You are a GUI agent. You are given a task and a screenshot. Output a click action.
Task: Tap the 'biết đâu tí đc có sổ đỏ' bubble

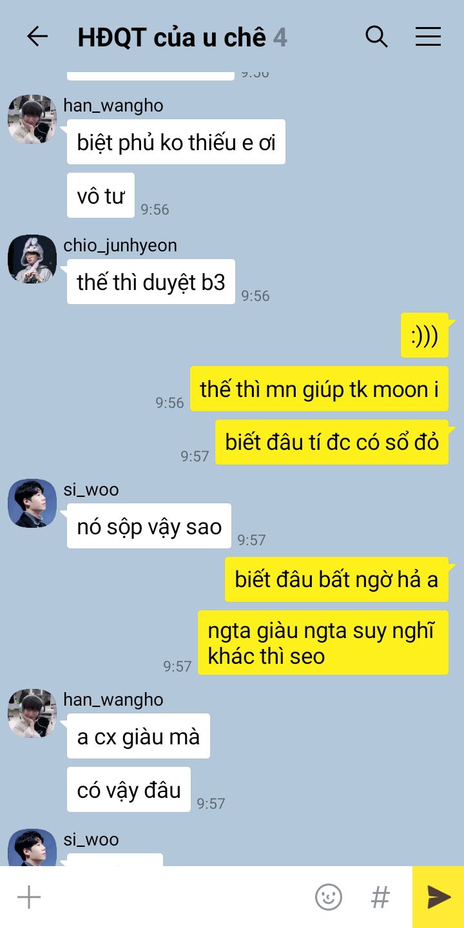[332, 442]
